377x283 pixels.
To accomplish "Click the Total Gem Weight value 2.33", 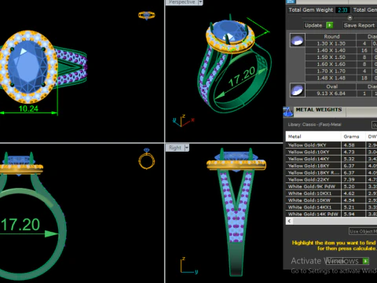I will pos(342,10).
